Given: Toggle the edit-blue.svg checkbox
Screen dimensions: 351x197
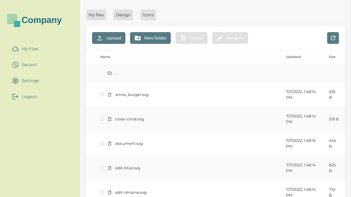Looking at the screenshot, I should point(102,168).
